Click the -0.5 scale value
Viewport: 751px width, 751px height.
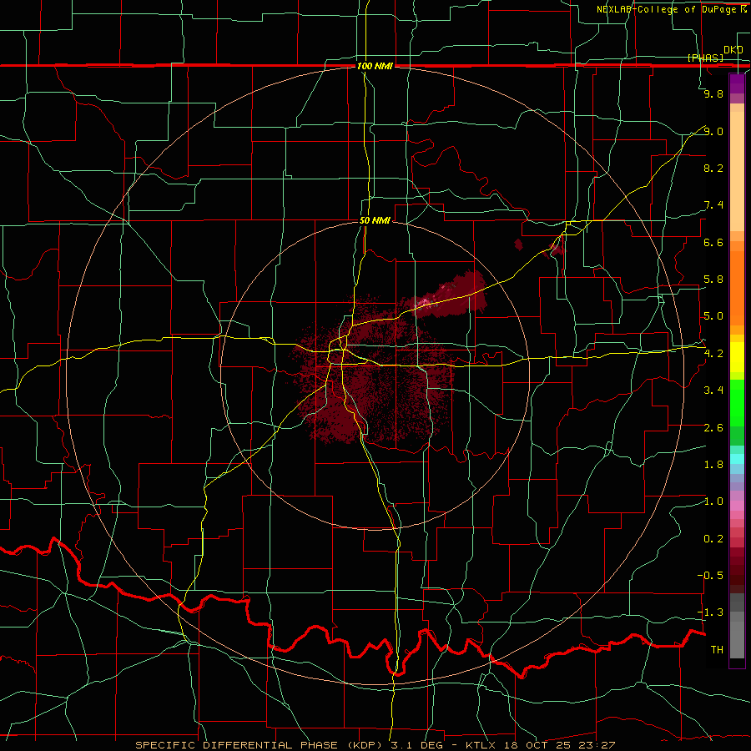tap(710, 576)
